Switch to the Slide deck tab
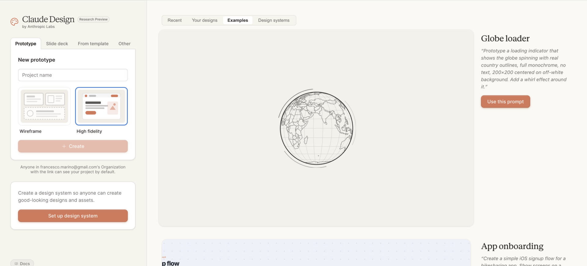The image size is (587, 266). 57,44
